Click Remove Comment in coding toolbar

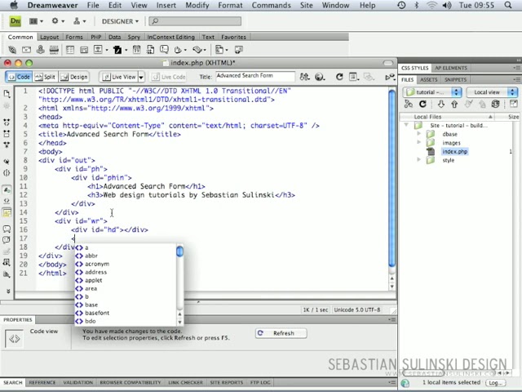pos(7,240)
